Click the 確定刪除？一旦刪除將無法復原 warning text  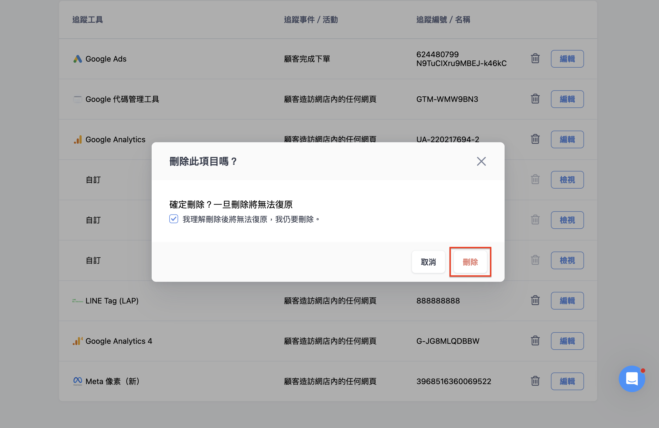(231, 205)
